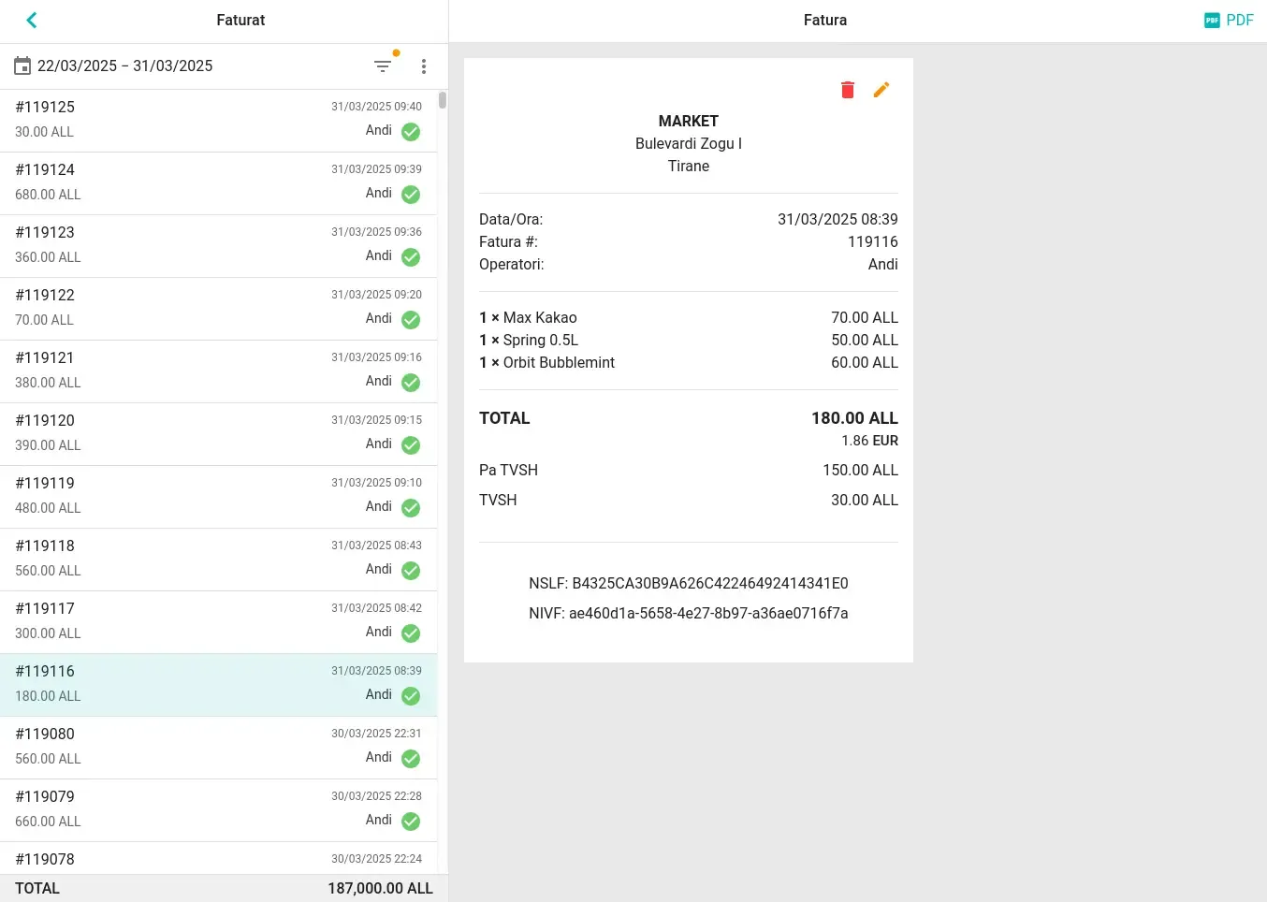Click the green checkmark on invoice #119125
This screenshot has width=1267, height=902.
point(410,131)
